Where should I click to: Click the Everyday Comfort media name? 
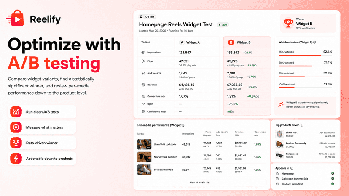[164, 170]
